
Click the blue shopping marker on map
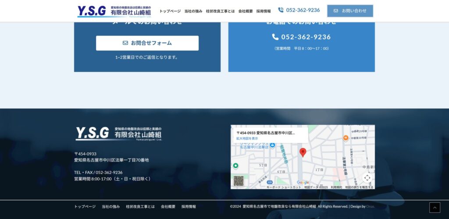(272, 145)
